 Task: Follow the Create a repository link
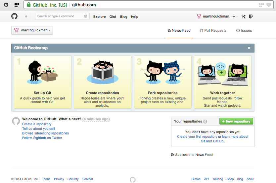(x=37, y=124)
